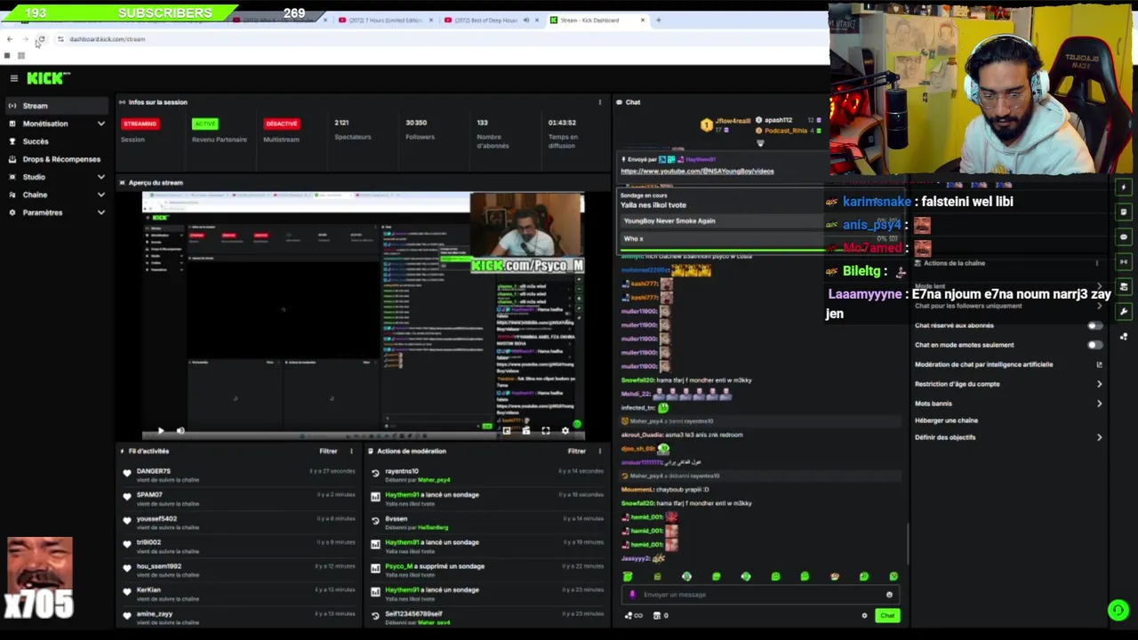1138x640 pixels.
Task: Open Modération de chat par intelligence artificielle
Action: (x=1009, y=364)
